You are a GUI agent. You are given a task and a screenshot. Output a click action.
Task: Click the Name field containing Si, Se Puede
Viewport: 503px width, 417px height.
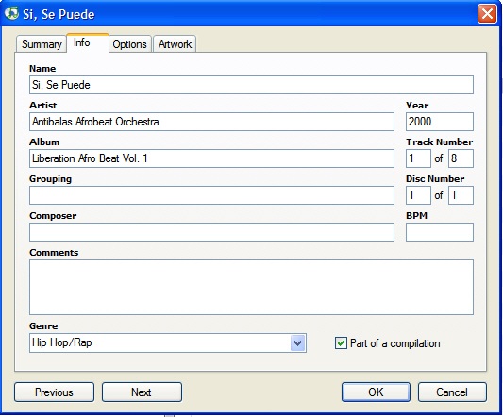coord(251,85)
